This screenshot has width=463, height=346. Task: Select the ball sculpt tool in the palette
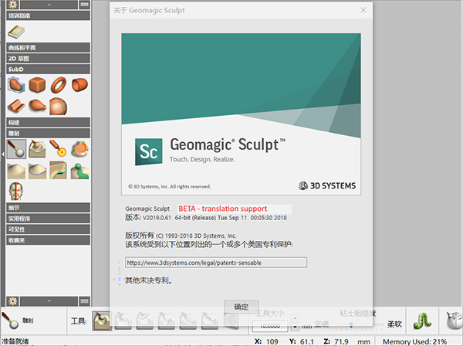pyautogui.click(x=16, y=149)
